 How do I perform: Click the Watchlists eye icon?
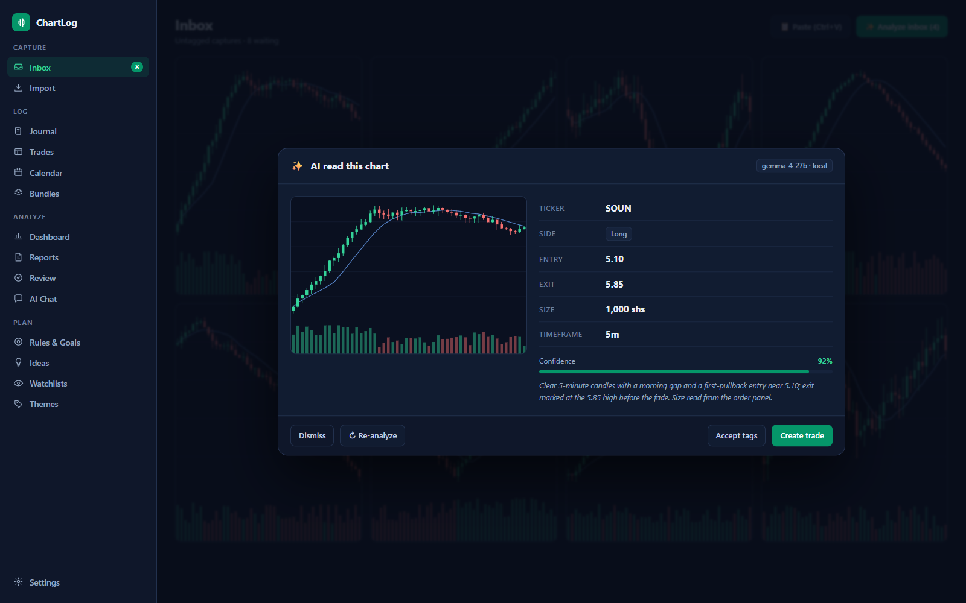click(19, 384)
